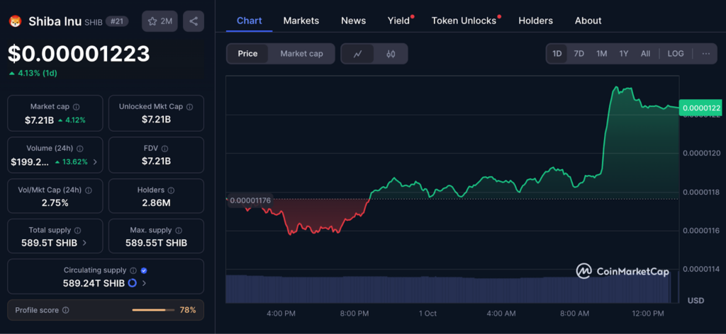
Task: Expand Circulating supply details chevron
Action: pos(145,283)
